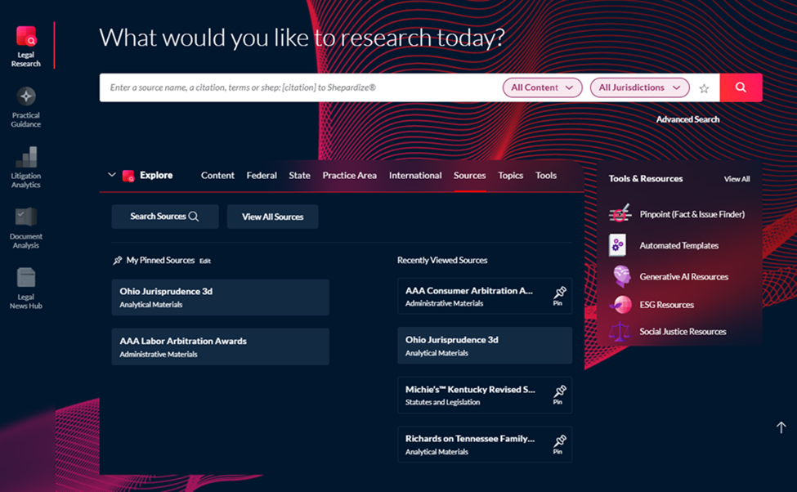Click in the main search input field
Screen dimensions: 797x492
[300, 87]
